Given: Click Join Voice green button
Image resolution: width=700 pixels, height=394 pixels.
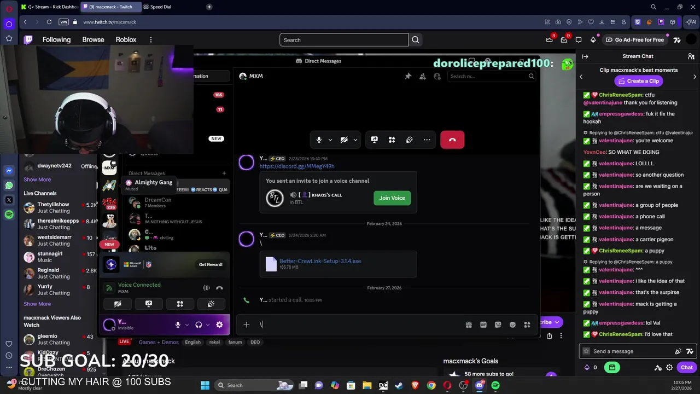Looking at the screenshot, I should tap(392, 198).
